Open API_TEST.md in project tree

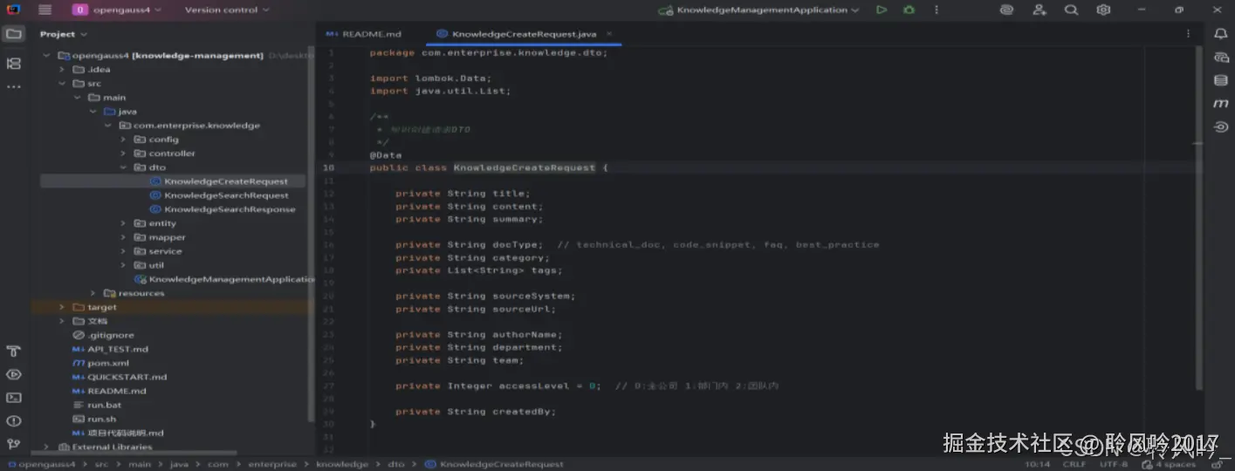pos(118,349)
